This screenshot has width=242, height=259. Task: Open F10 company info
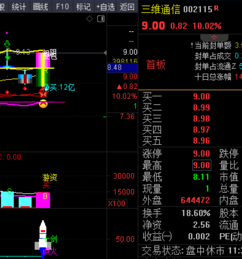pyautogui.click(x=62, y=7)
